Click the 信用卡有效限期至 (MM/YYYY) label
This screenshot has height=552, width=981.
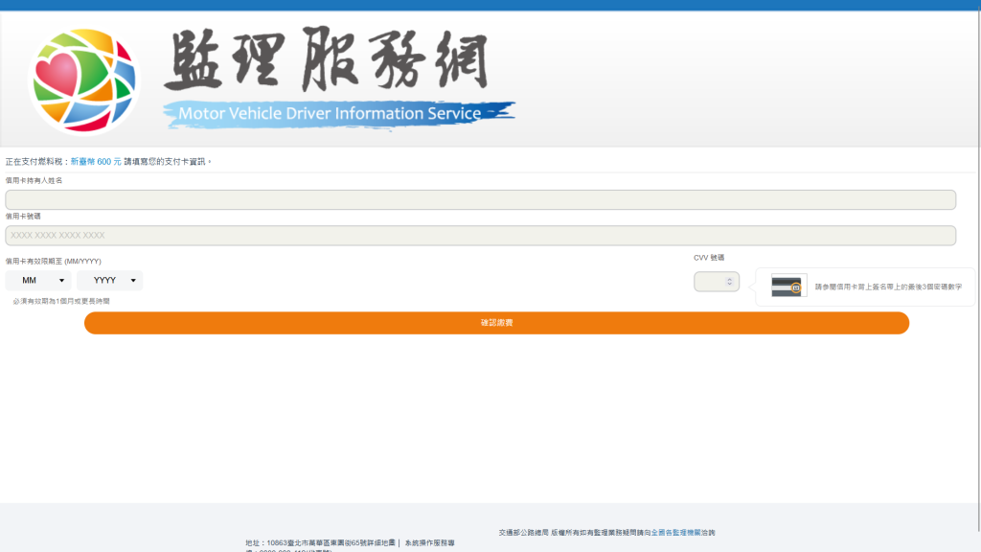click(54, 261)
